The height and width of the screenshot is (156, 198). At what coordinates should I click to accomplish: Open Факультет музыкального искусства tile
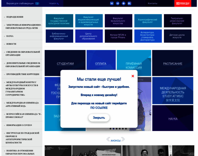(119, 21)
